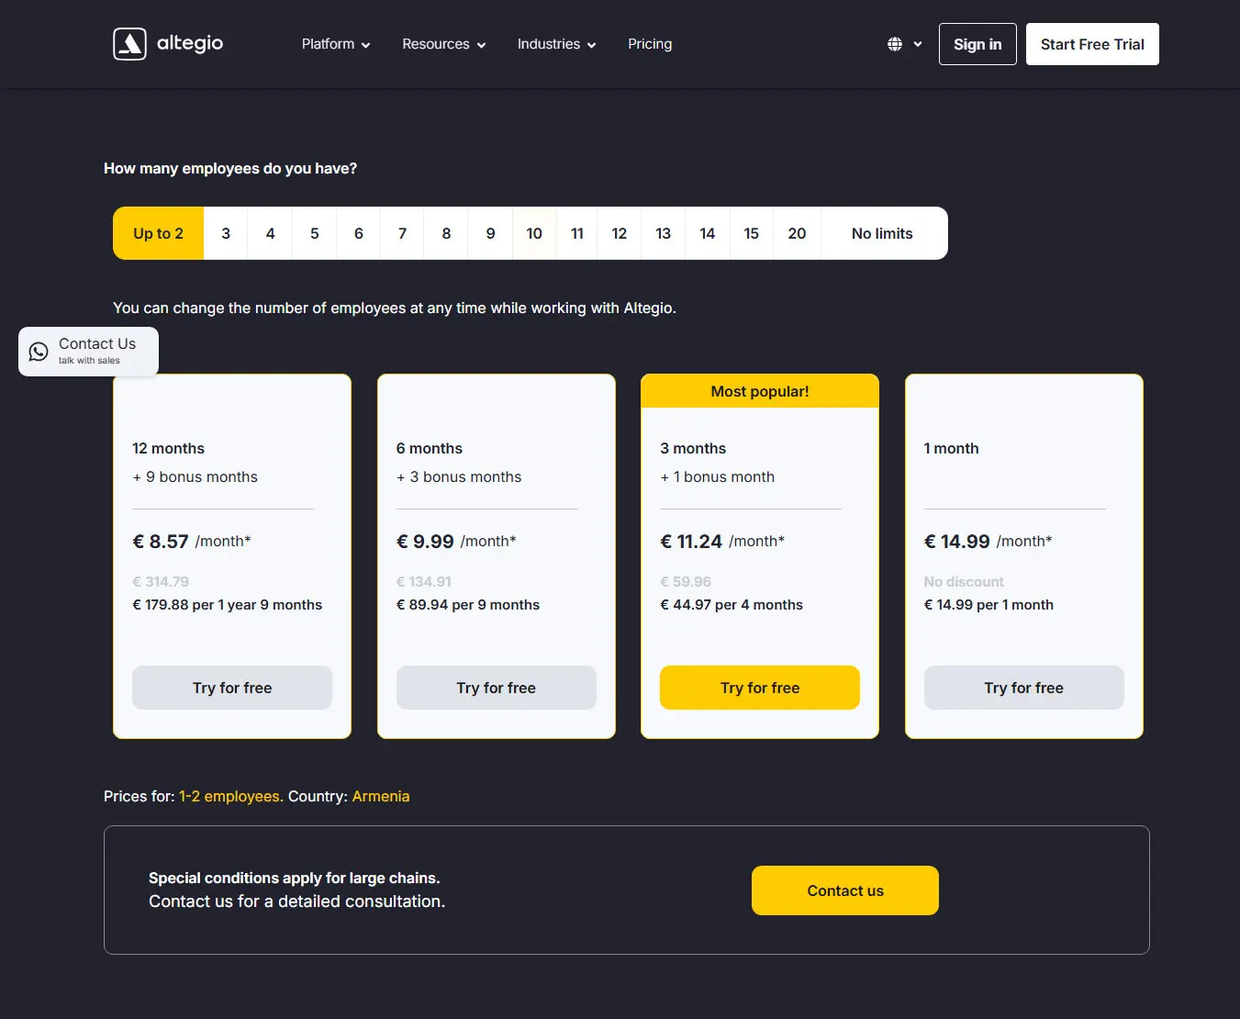This screenshot has width=1240, height=1019.
Task: Open the globe language selector
Action: 903,44
